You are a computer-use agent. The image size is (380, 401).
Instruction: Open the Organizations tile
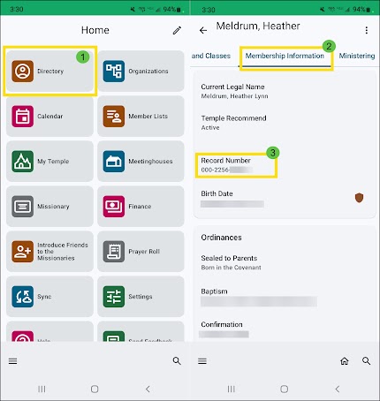tap(141, 71)
